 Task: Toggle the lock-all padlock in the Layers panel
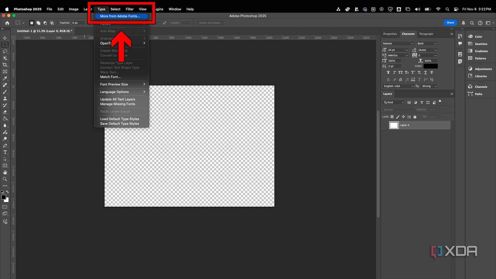(415, 117)
